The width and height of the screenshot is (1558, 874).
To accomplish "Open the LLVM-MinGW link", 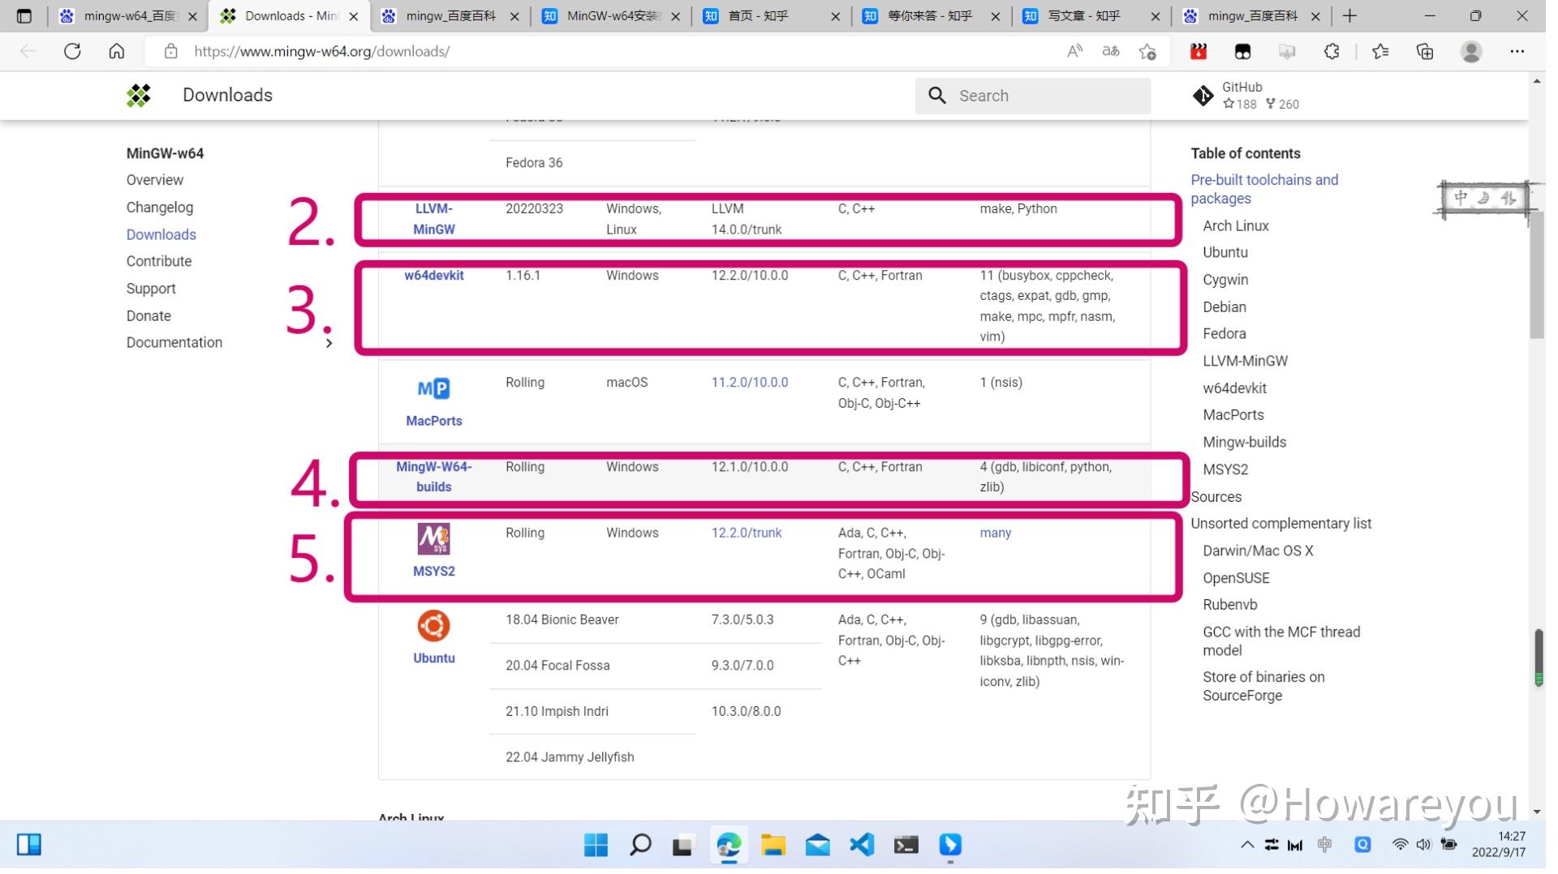I will [x=433, y=219].
